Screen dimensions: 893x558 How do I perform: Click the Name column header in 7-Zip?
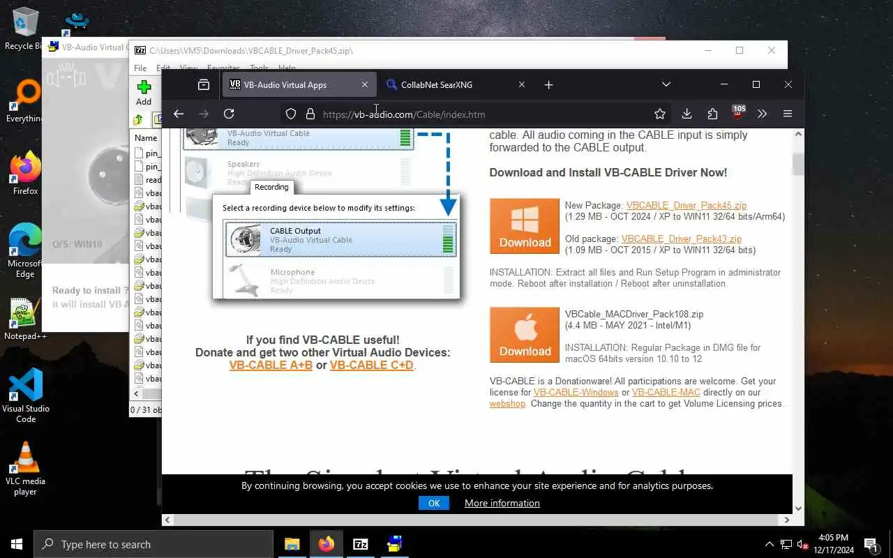pyautogui.click(x=146, y=138)
